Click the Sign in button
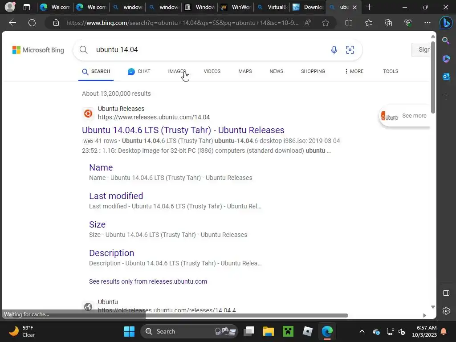 (x=421, y=50)
